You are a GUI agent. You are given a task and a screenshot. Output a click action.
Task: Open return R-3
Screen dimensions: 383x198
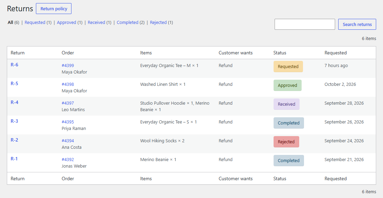pyautogui.click(x=14, y=121)
